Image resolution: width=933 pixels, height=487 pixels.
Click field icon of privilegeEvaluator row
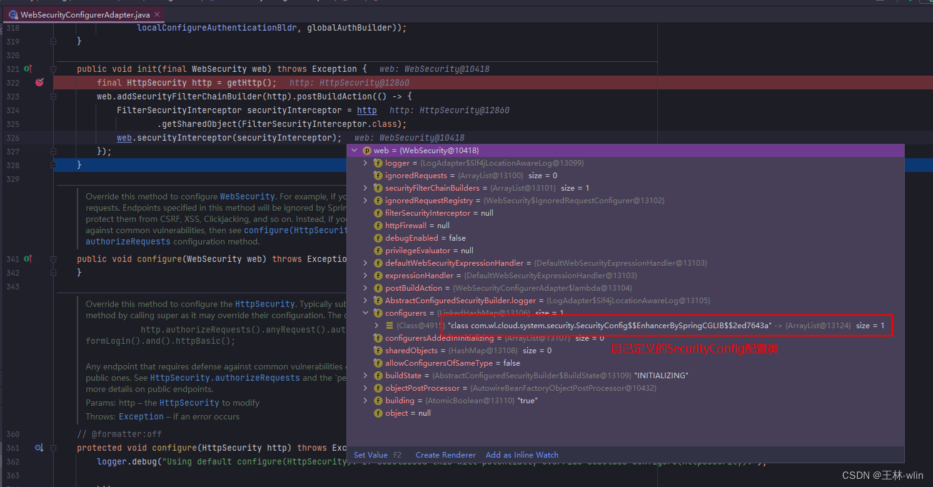tap(378, 251)
